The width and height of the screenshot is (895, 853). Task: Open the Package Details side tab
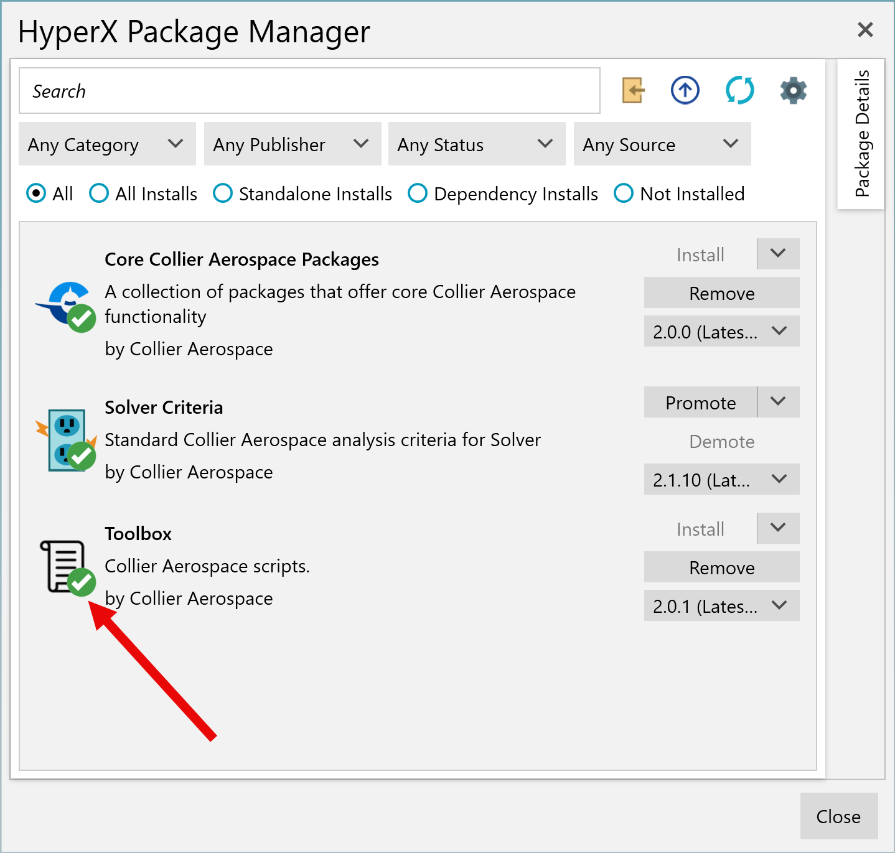pos(861,134)
